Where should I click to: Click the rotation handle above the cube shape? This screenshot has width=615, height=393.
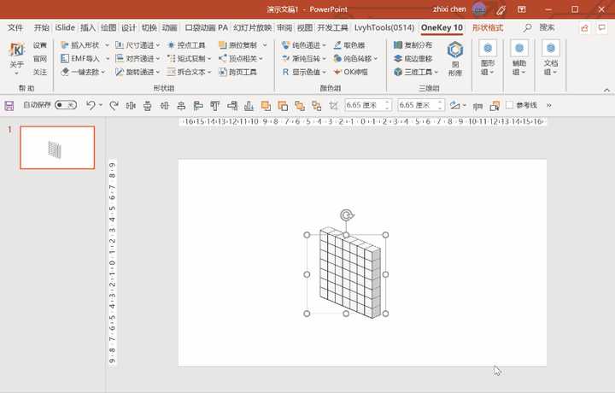point(346,215)
